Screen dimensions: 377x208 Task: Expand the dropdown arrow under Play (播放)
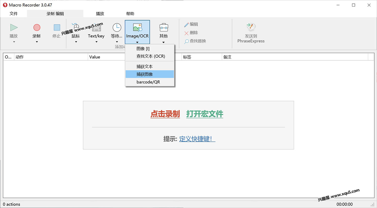click(x=14, y=42)
